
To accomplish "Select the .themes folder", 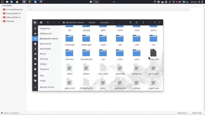I will pyautogui.click(x=69, y=55).
